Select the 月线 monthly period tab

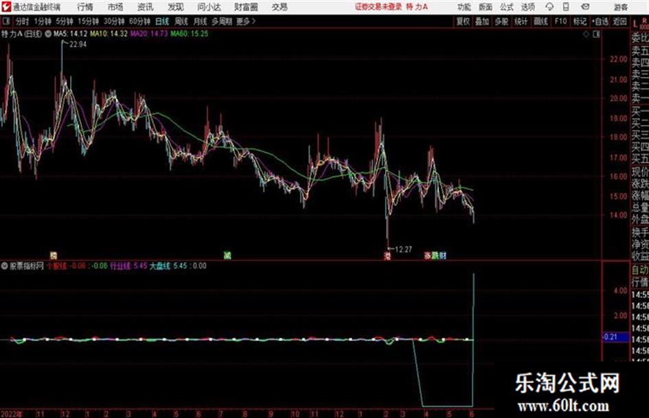[x=201, y=21]
